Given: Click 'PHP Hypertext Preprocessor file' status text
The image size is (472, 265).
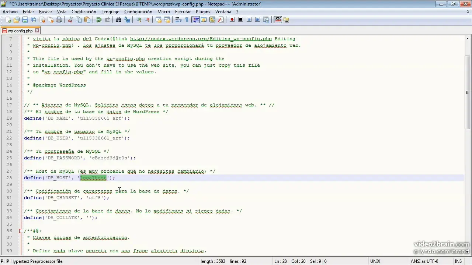Looking at the screenshot, I should click(32, 261).
